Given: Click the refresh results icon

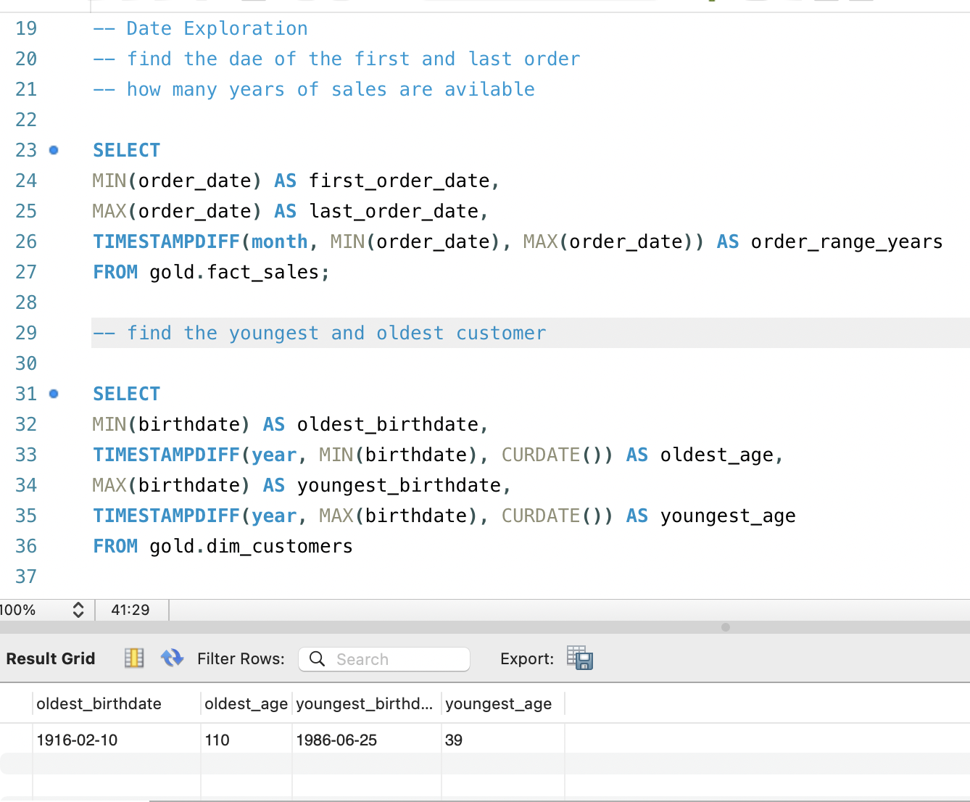Looking at the screenshot, I should coord(172,658).
